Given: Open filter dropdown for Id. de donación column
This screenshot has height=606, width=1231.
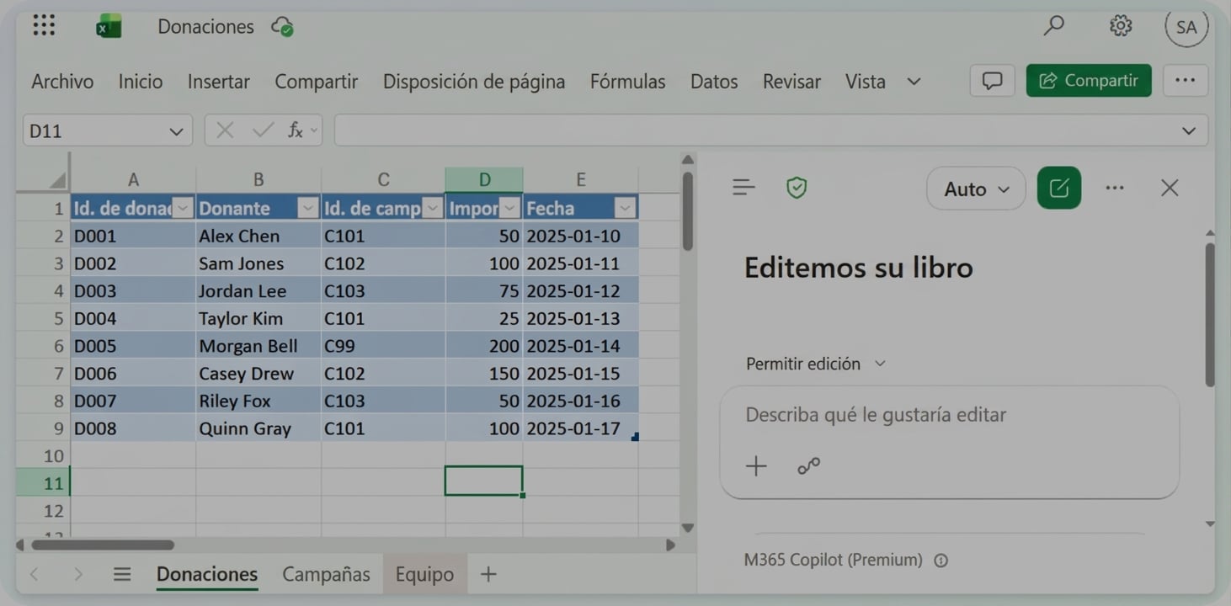Looking at the screenshot, I should (183, 208).
